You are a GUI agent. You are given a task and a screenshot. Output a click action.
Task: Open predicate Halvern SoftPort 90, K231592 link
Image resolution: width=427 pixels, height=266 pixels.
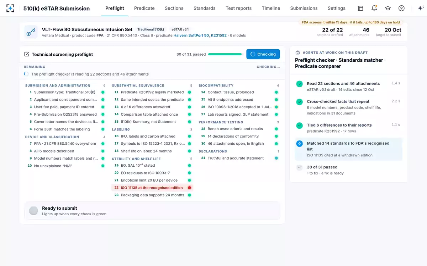200,35
